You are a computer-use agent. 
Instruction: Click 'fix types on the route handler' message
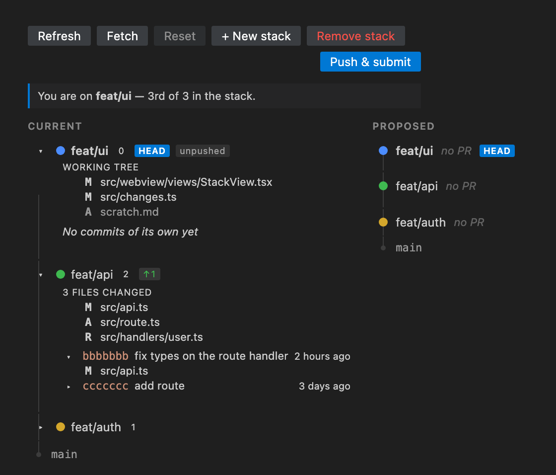click(211, 356)
